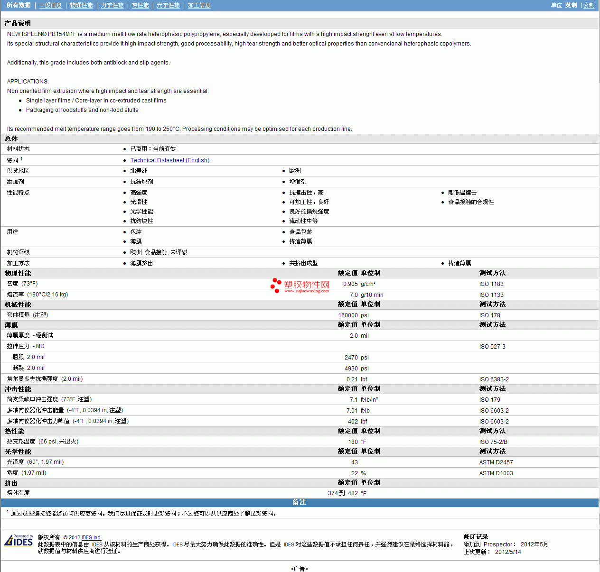The height and width of the screenshot is (572, 600).
Task: Switch to the 力学性能 tab
Action: coord(112,5)
